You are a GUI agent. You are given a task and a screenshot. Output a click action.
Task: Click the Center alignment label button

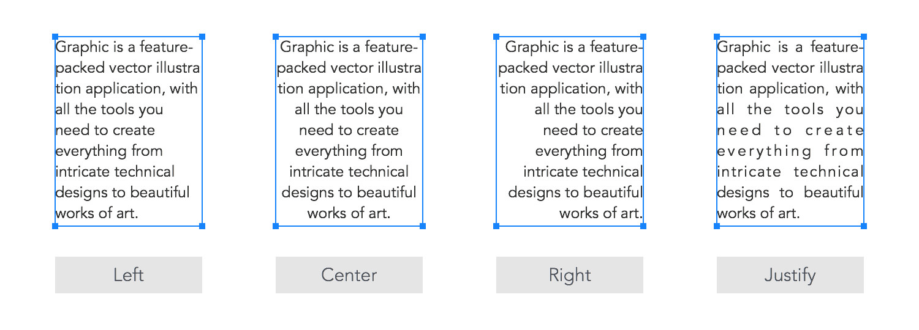(x=349, y=275)
